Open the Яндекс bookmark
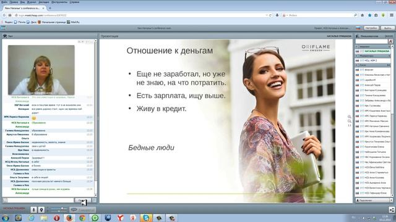 click(7, 22)
